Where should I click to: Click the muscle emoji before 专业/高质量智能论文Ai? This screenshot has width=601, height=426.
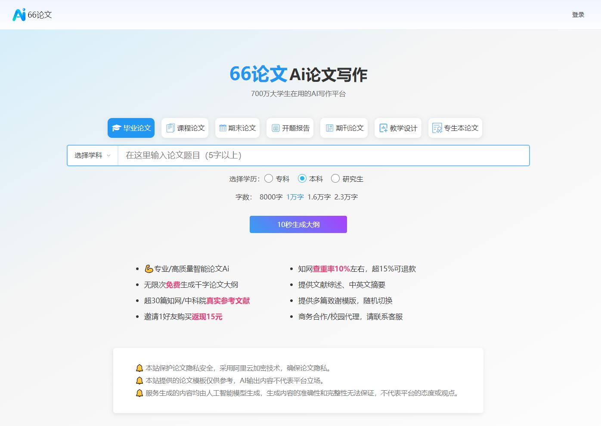coord(149,269)
